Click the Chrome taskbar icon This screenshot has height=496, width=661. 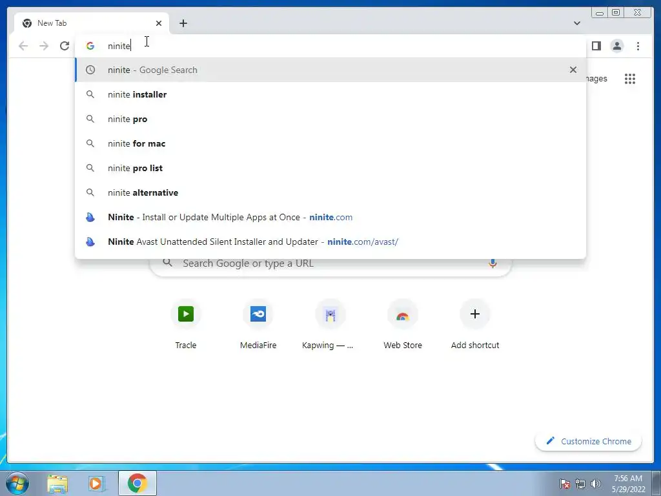click(x=137, y=483)
